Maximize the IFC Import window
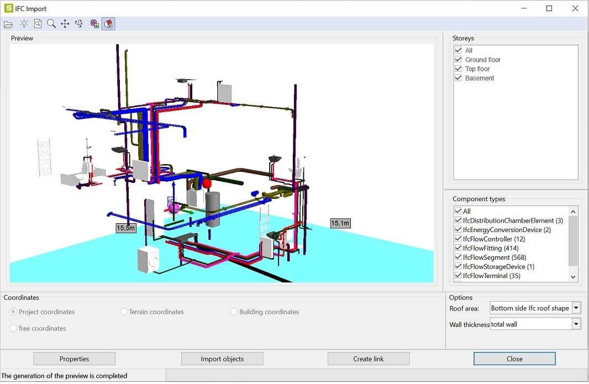589x384 pixels. 549,8
